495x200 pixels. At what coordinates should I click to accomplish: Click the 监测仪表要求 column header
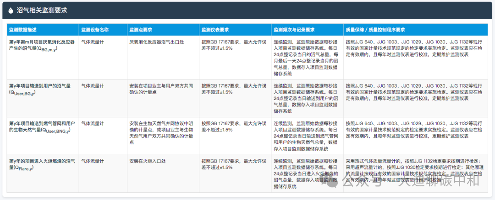(x=215, y=30)
